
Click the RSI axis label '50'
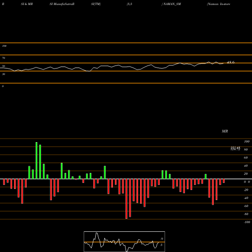[x=4, y=66]
